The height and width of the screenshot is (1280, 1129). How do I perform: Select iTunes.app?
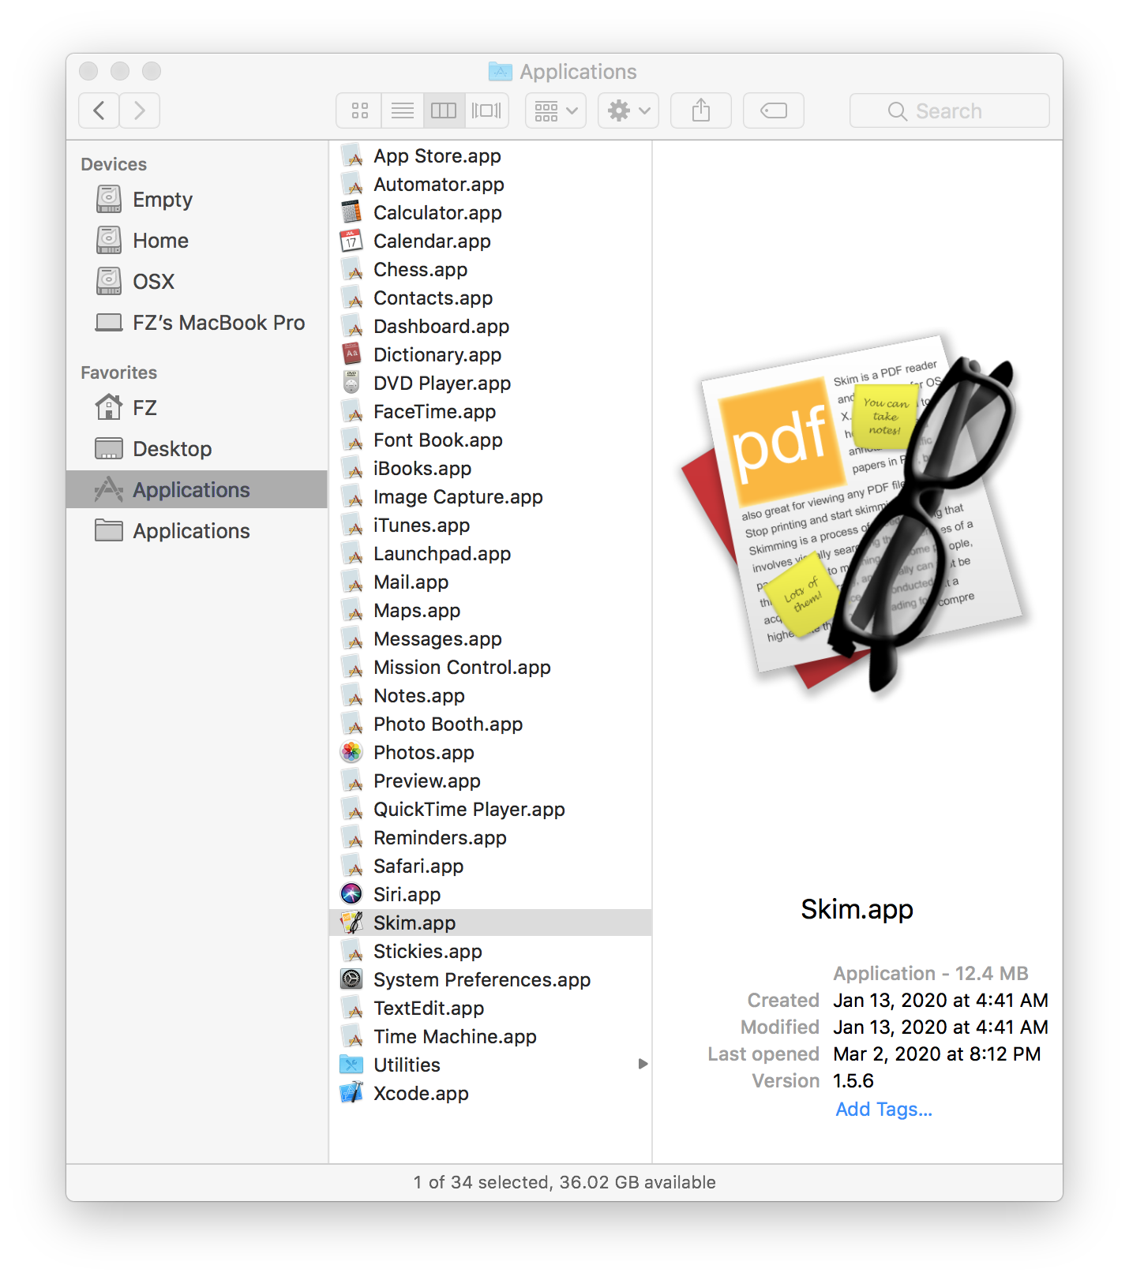pos(490,525)
